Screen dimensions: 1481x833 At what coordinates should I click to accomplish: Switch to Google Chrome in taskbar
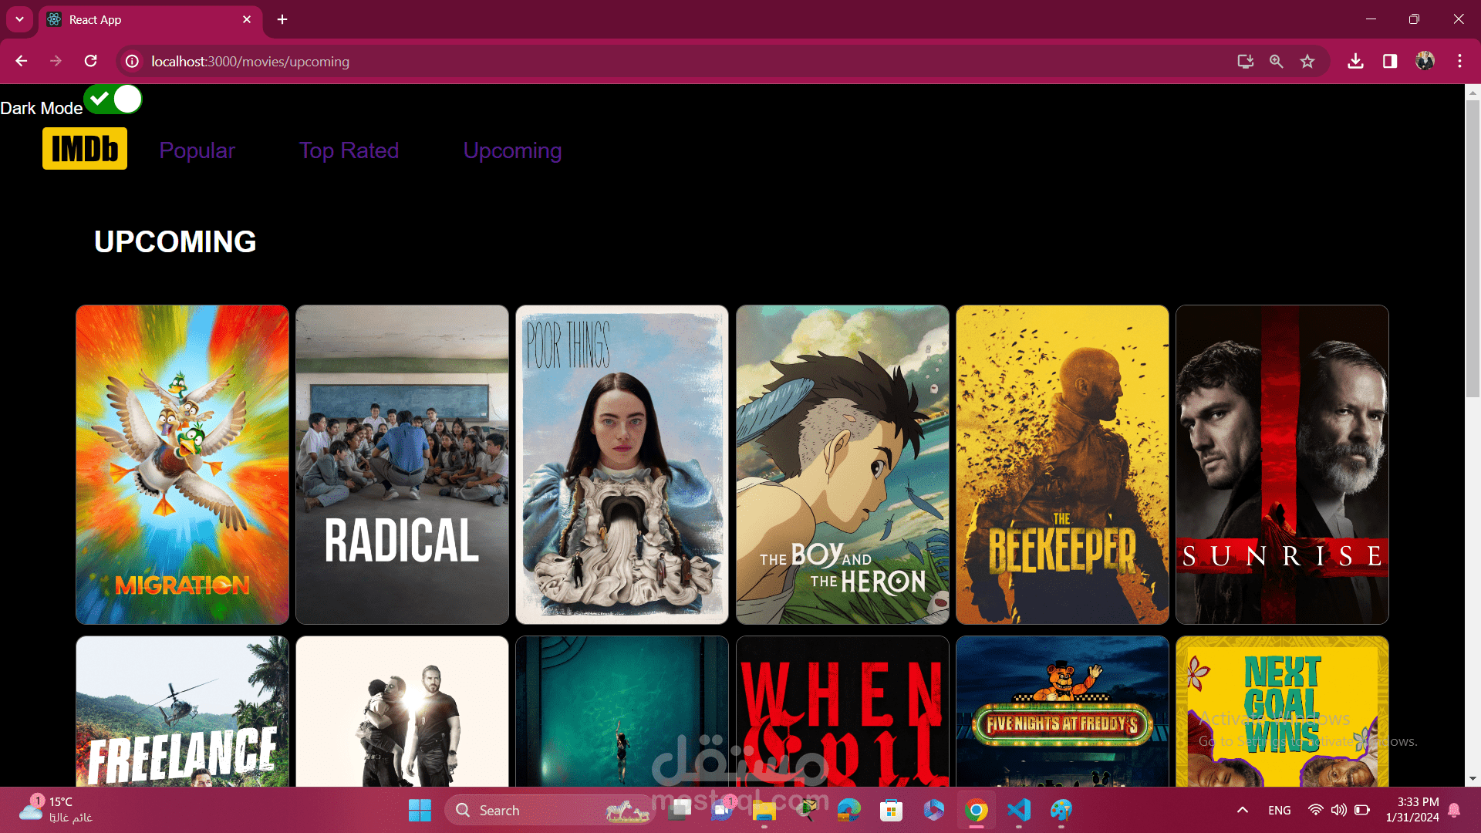(977, 810)
